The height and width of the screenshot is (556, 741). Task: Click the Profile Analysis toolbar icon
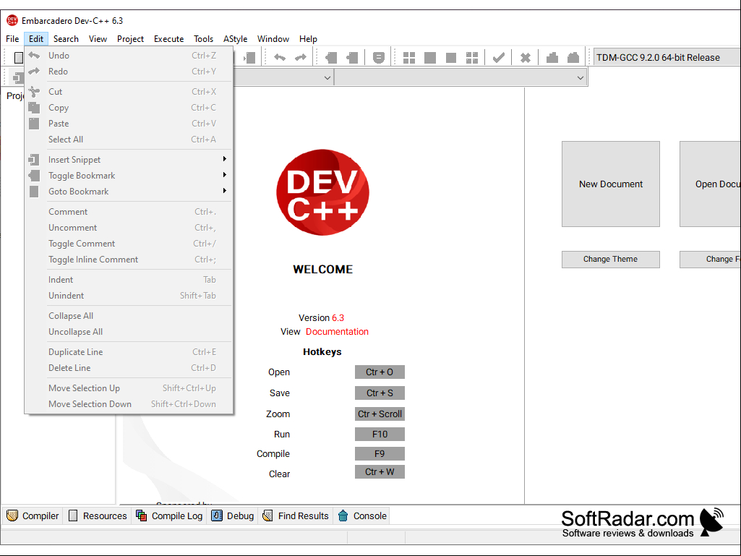coord(552,58)
